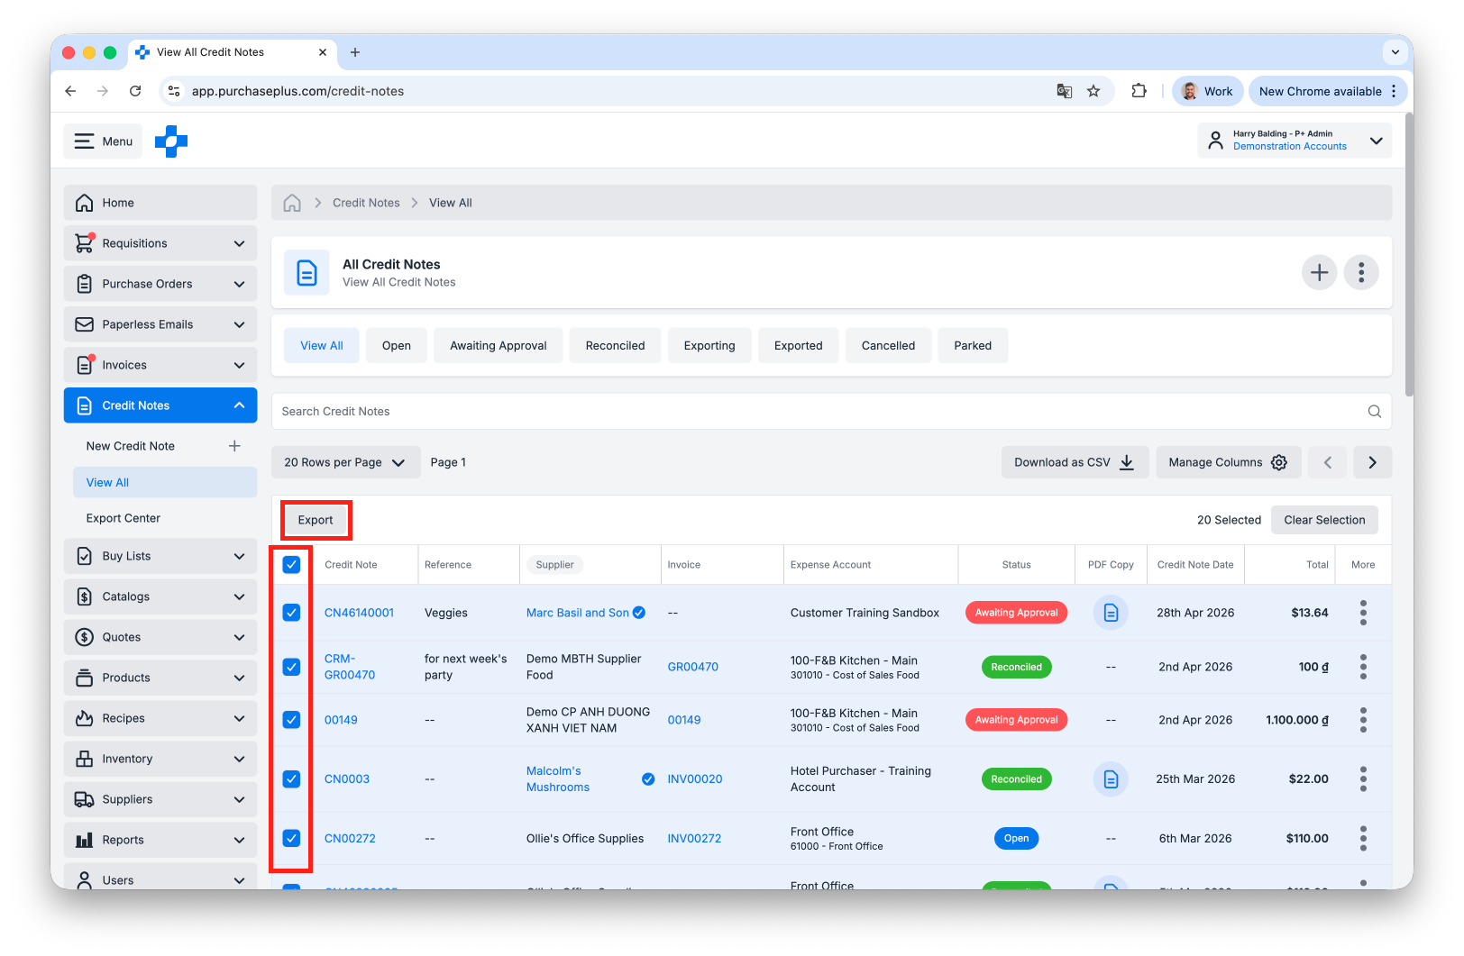This screenshot has width=1464, height=956.
Task: Open the Marc Basil and Son supplier link
Action: click(577, 612)
